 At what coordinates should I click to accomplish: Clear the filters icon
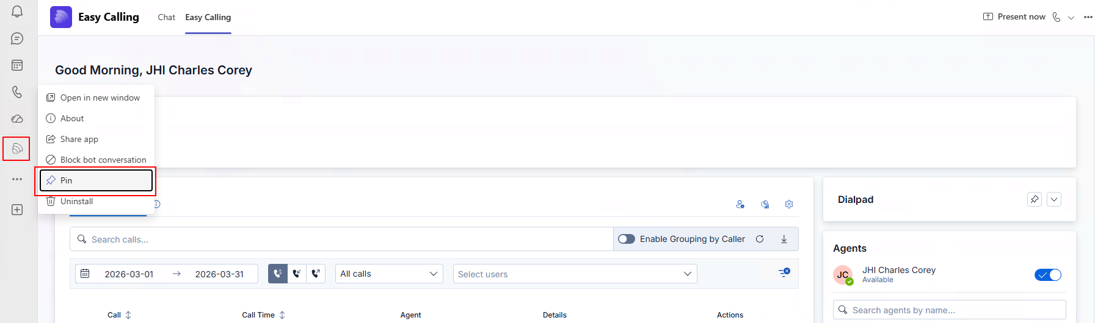784,272
